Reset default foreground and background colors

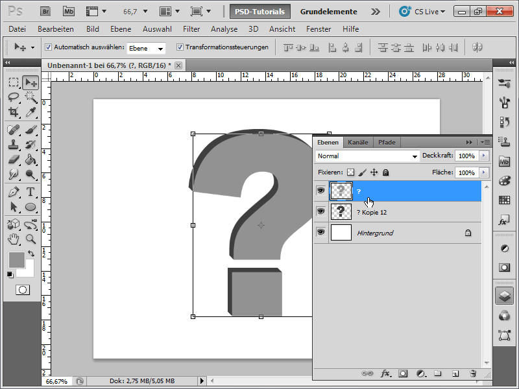coord(10,274)
